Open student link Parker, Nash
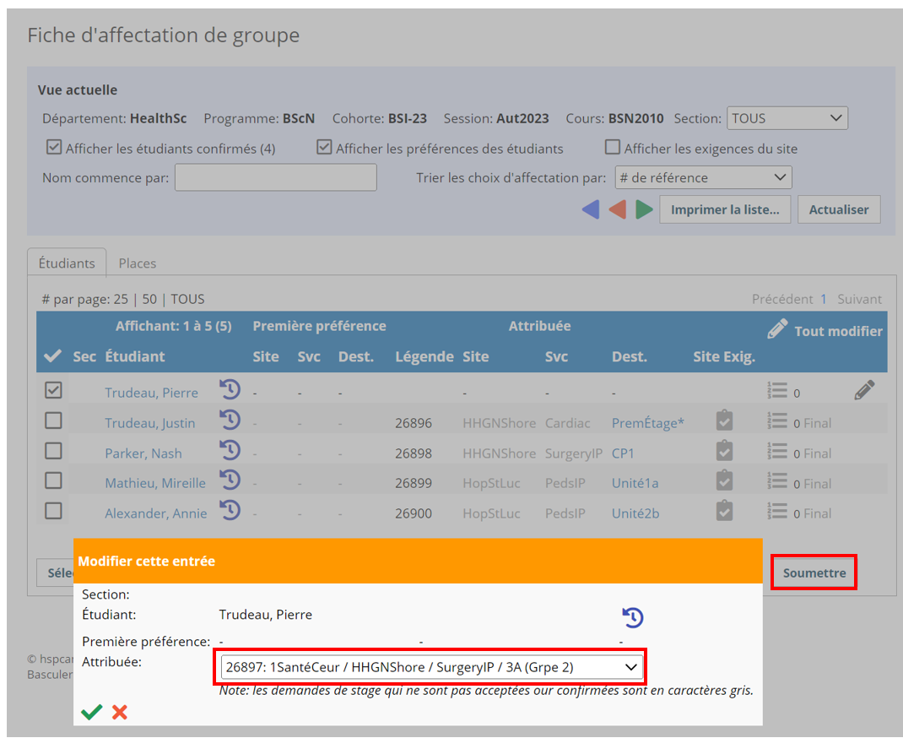Image resolution: width=903 pixels, height=738 pixels. coord(143,453)
